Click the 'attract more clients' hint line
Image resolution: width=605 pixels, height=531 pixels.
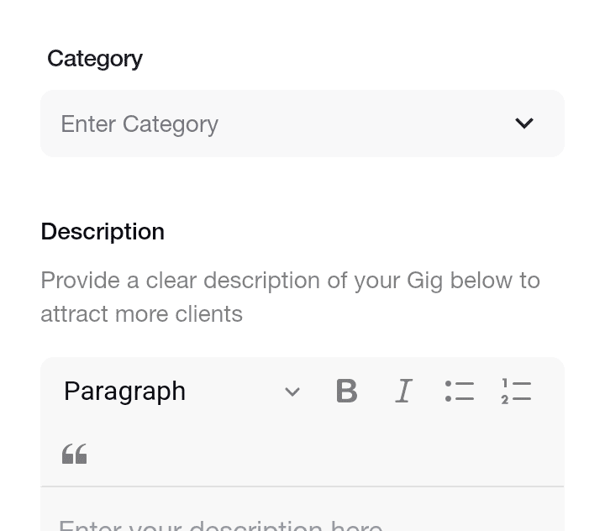point(142,313)
